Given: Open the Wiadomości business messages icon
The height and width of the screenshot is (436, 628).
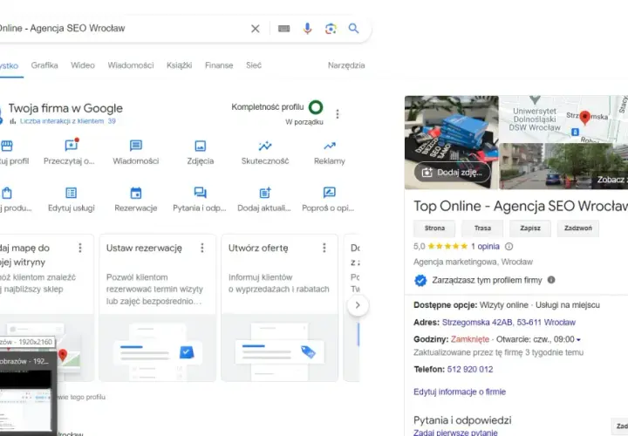Looking at the screenshot, I should [136, 146].
